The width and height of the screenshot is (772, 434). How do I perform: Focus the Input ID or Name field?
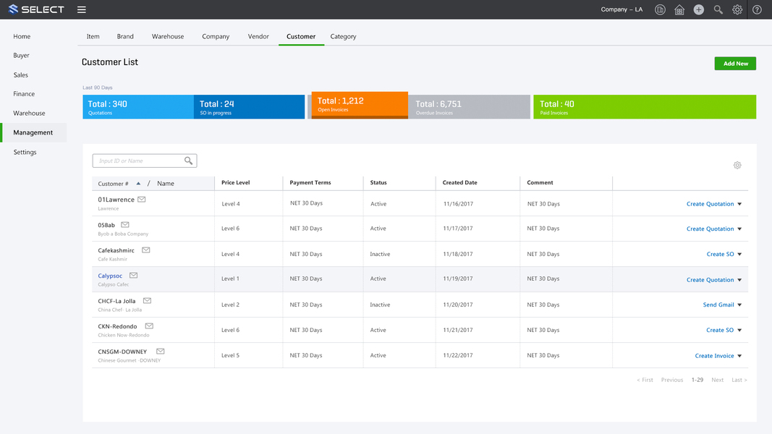click(x=145, y=161)
